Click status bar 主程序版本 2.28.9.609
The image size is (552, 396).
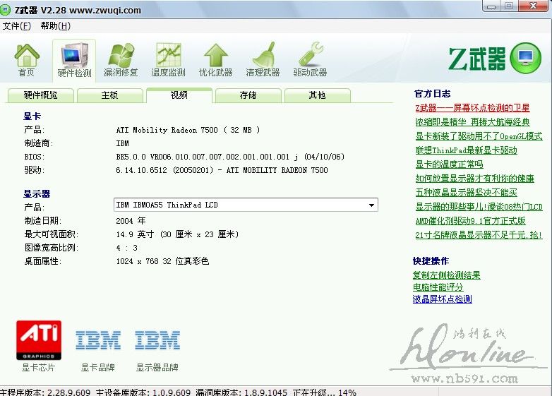45,392
